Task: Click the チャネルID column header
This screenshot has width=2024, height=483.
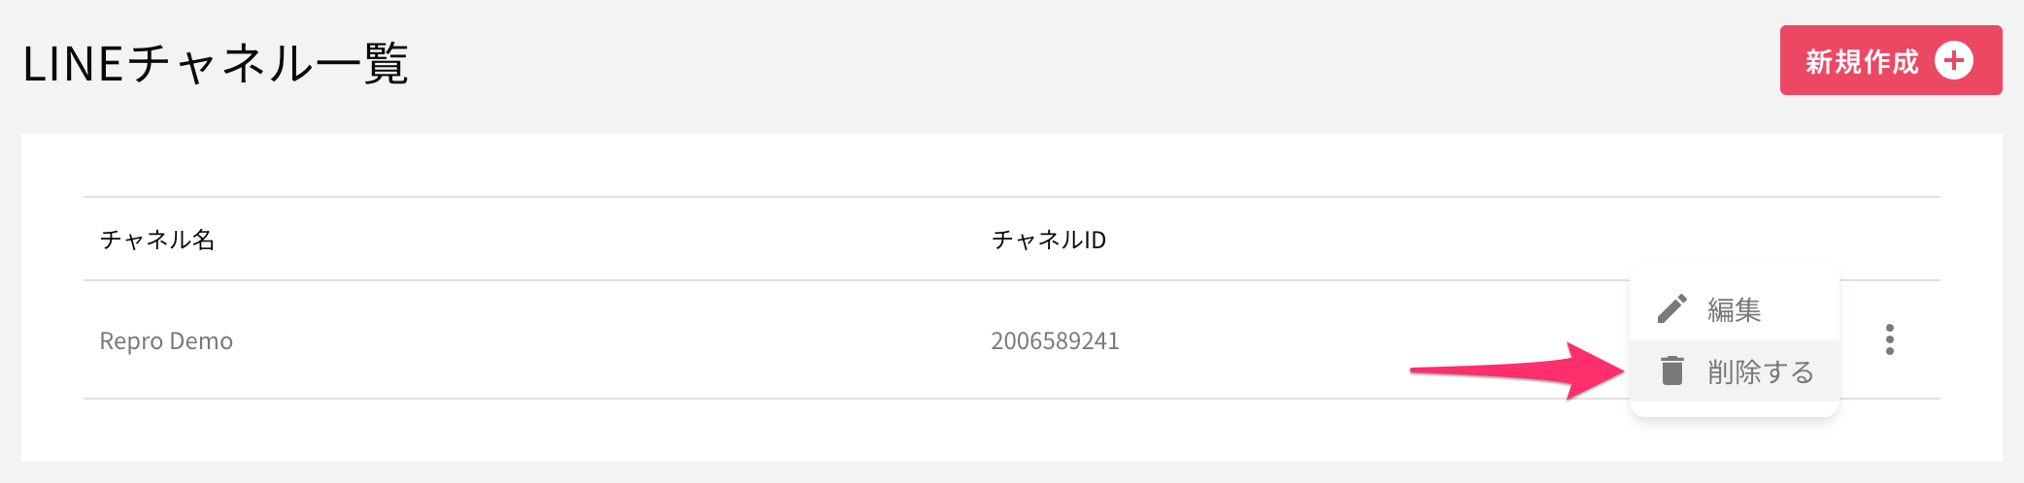Action: (x=1048, y=240)
